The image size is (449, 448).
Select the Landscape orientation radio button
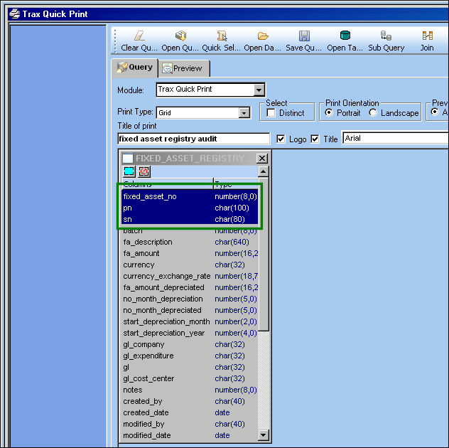(373, 112)
